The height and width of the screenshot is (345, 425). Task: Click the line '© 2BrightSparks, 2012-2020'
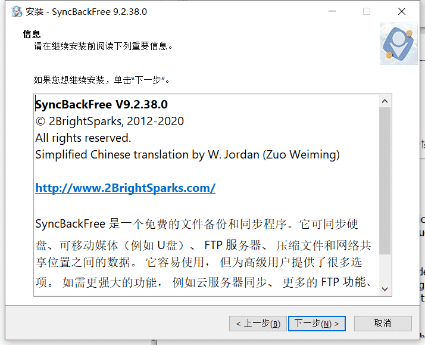click(x=110, y=121)
